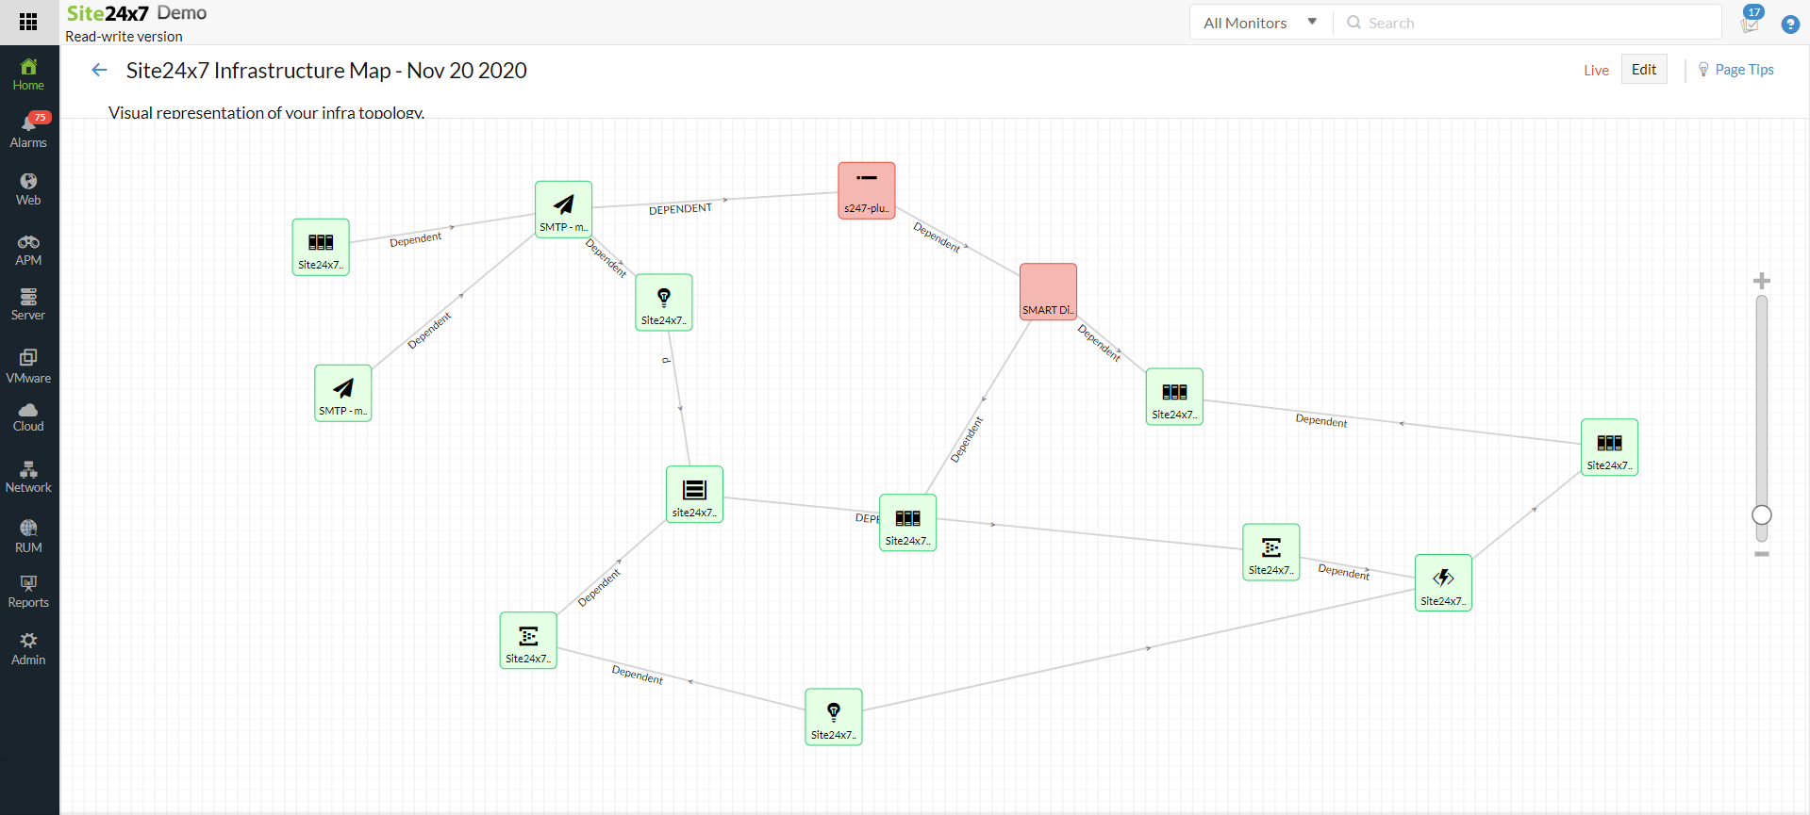The width and height of the screenshot is (1810, 815).
Task: Switch the map to Edit mode
Action: 1643,70
